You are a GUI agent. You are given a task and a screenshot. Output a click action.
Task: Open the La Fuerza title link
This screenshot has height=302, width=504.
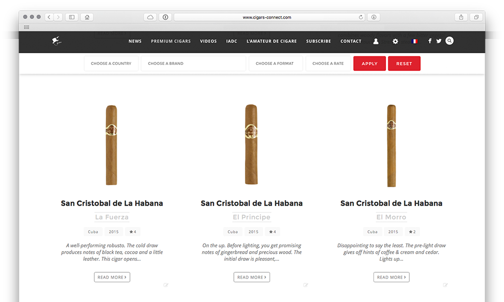(112, 217)
